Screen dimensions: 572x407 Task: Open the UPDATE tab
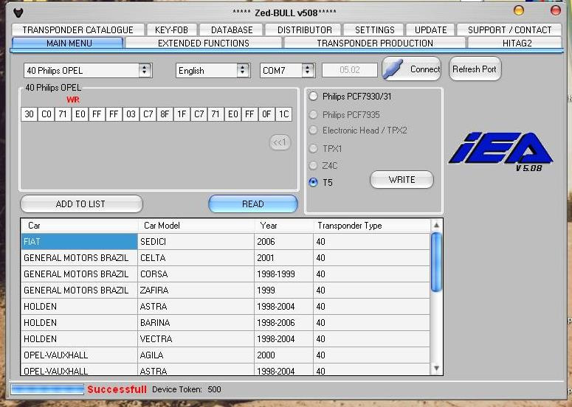[x=430, y=30]
